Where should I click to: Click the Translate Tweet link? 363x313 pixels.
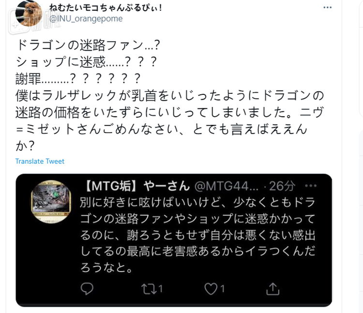(x=40, y=161)
